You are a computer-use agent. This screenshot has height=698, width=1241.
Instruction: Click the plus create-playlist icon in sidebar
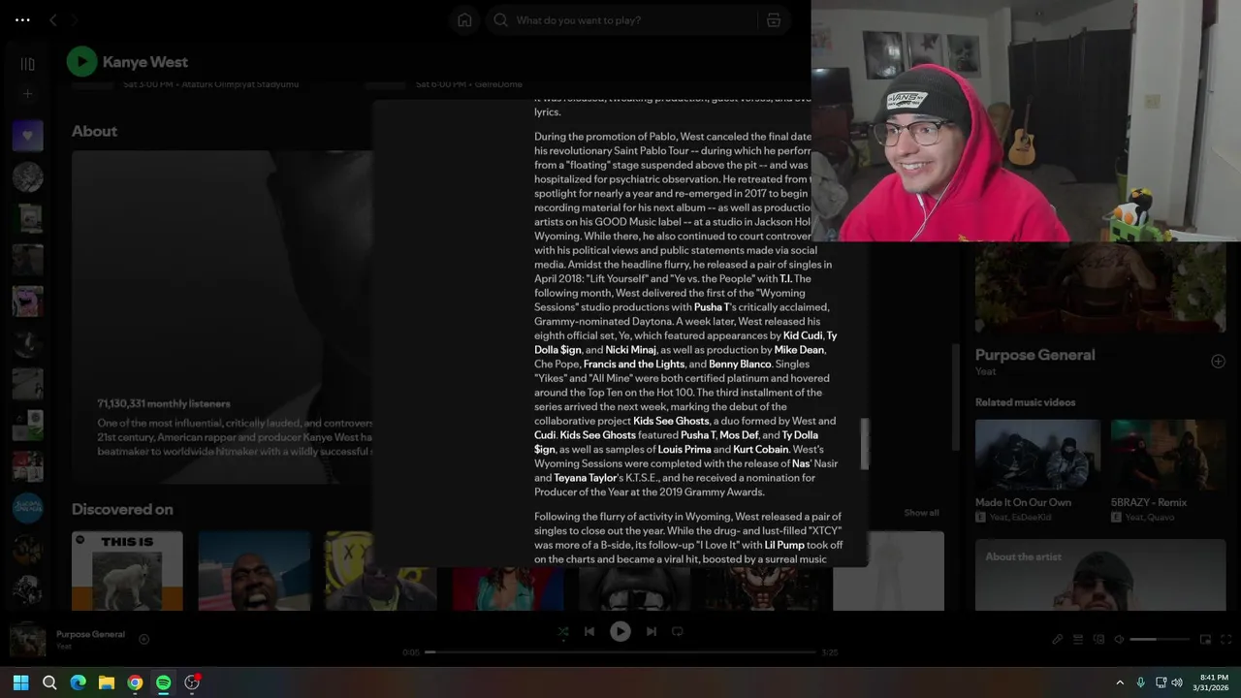click(27, 94)
